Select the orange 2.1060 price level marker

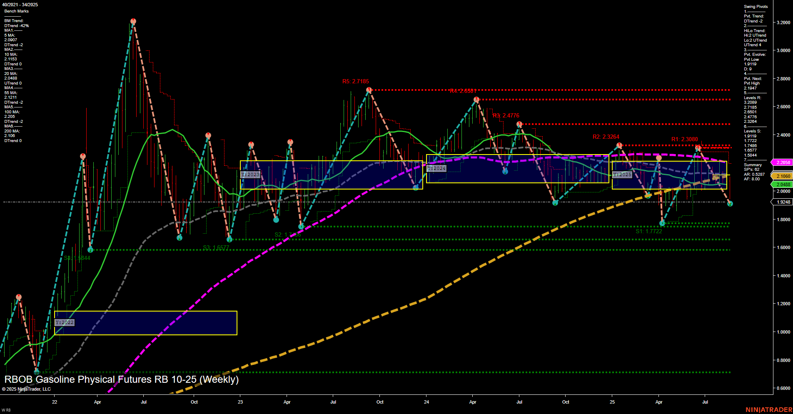[x=783, y=176]
